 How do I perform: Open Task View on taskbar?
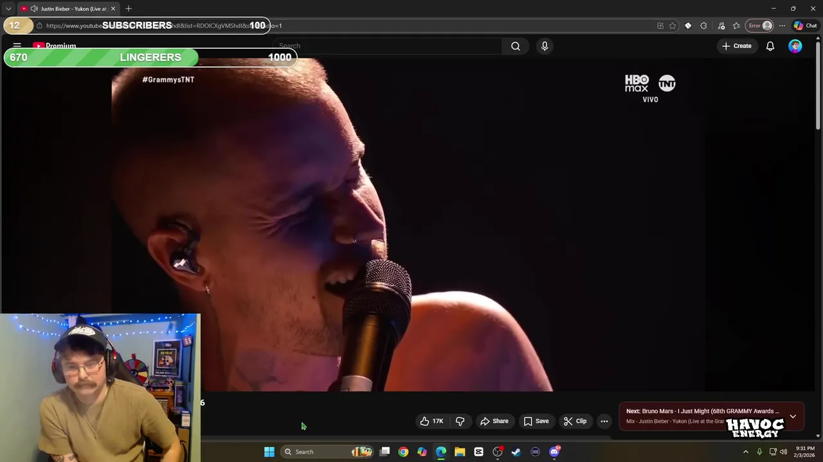384,452
